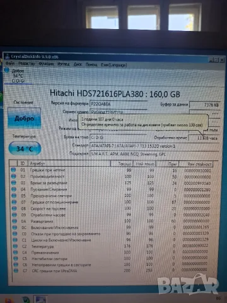Select the Грешки от позициониране row

point(111,202)
